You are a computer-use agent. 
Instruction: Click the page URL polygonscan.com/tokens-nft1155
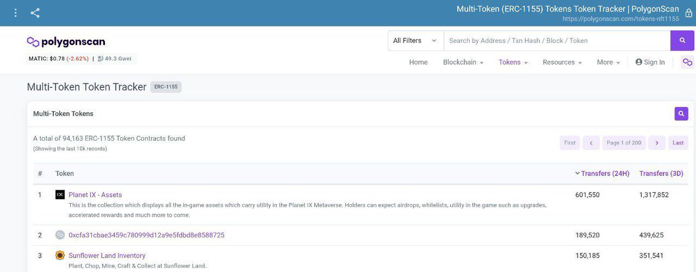[x=621, y=19]
